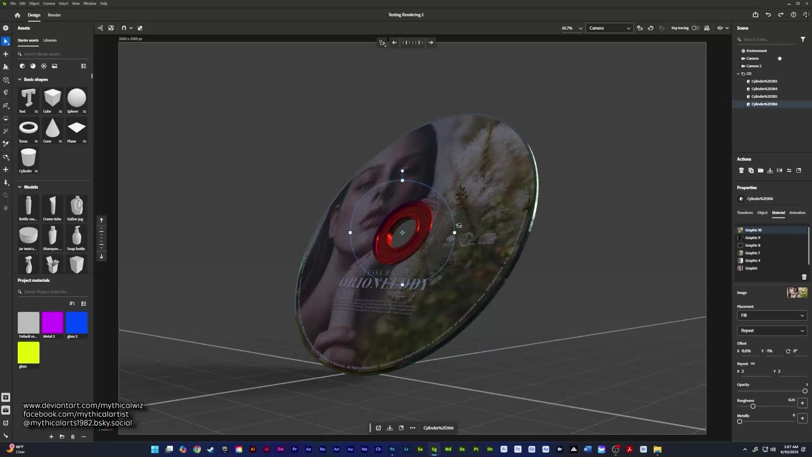Screen dimensions: 812x457
Task: Filter assets by Materials sphere icon
Action: pos(33,66)
